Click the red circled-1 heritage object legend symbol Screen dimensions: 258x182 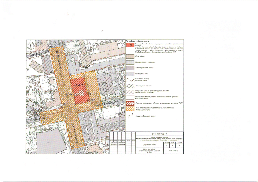[130, 45]
